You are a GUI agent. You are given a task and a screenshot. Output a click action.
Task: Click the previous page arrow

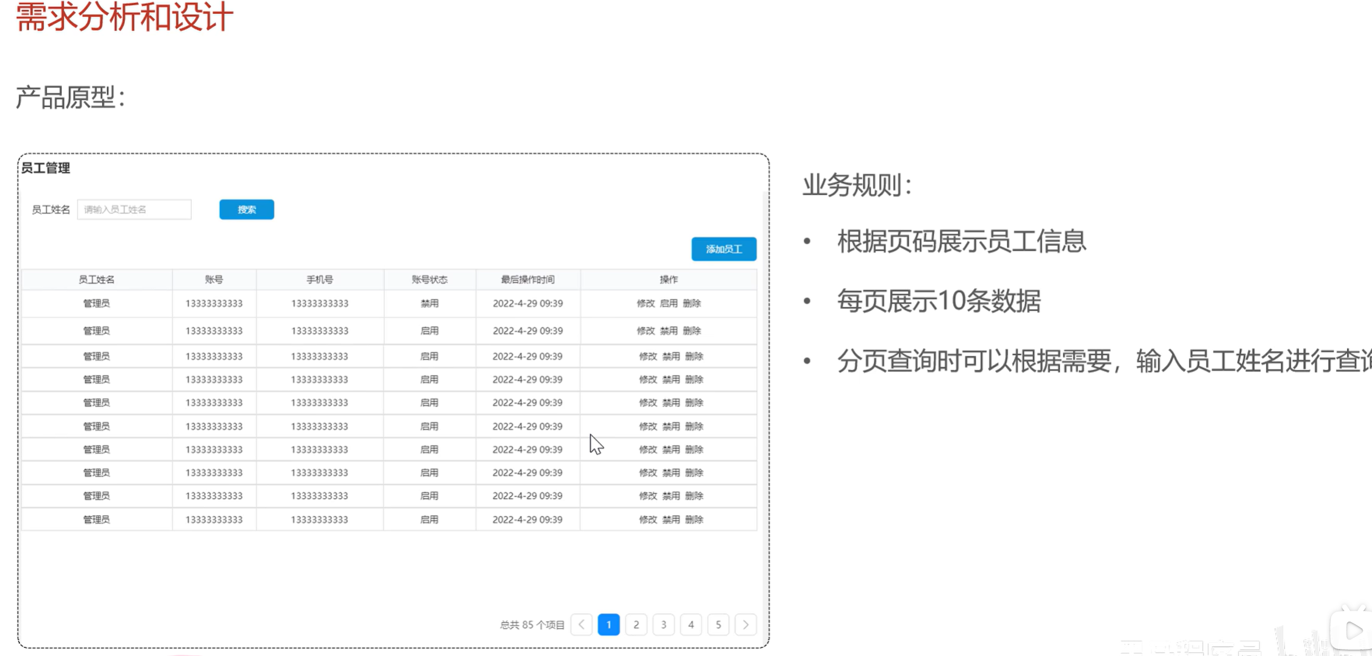pos(581,625)
